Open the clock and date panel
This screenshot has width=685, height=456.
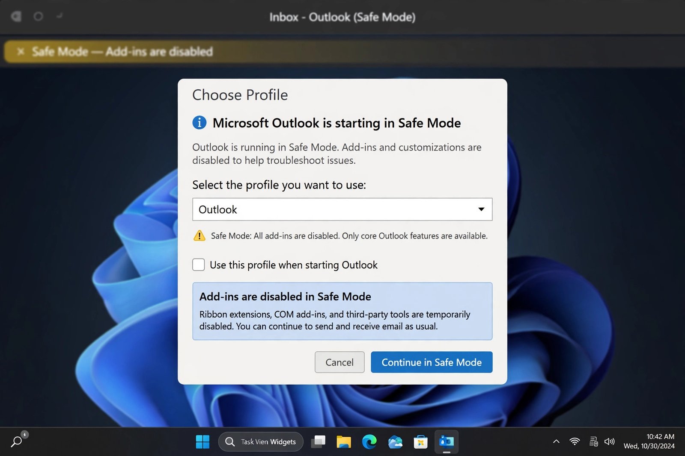pyautogui.click(x=649, y=441)
